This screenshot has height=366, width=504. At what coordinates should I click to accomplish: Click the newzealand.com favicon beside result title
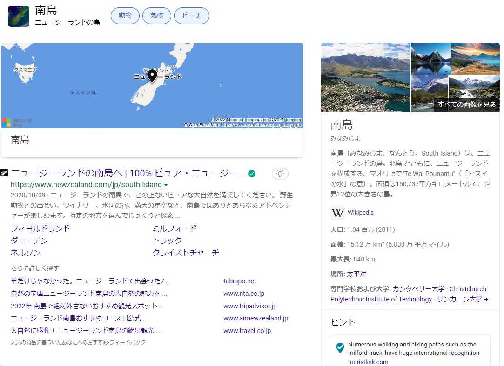5,174
